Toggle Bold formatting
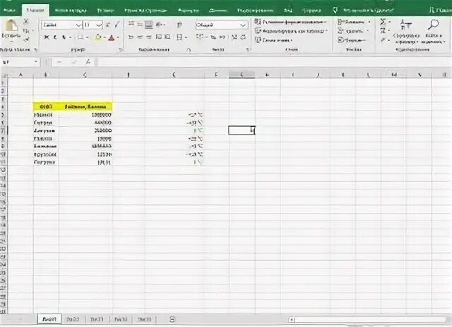 47,37
